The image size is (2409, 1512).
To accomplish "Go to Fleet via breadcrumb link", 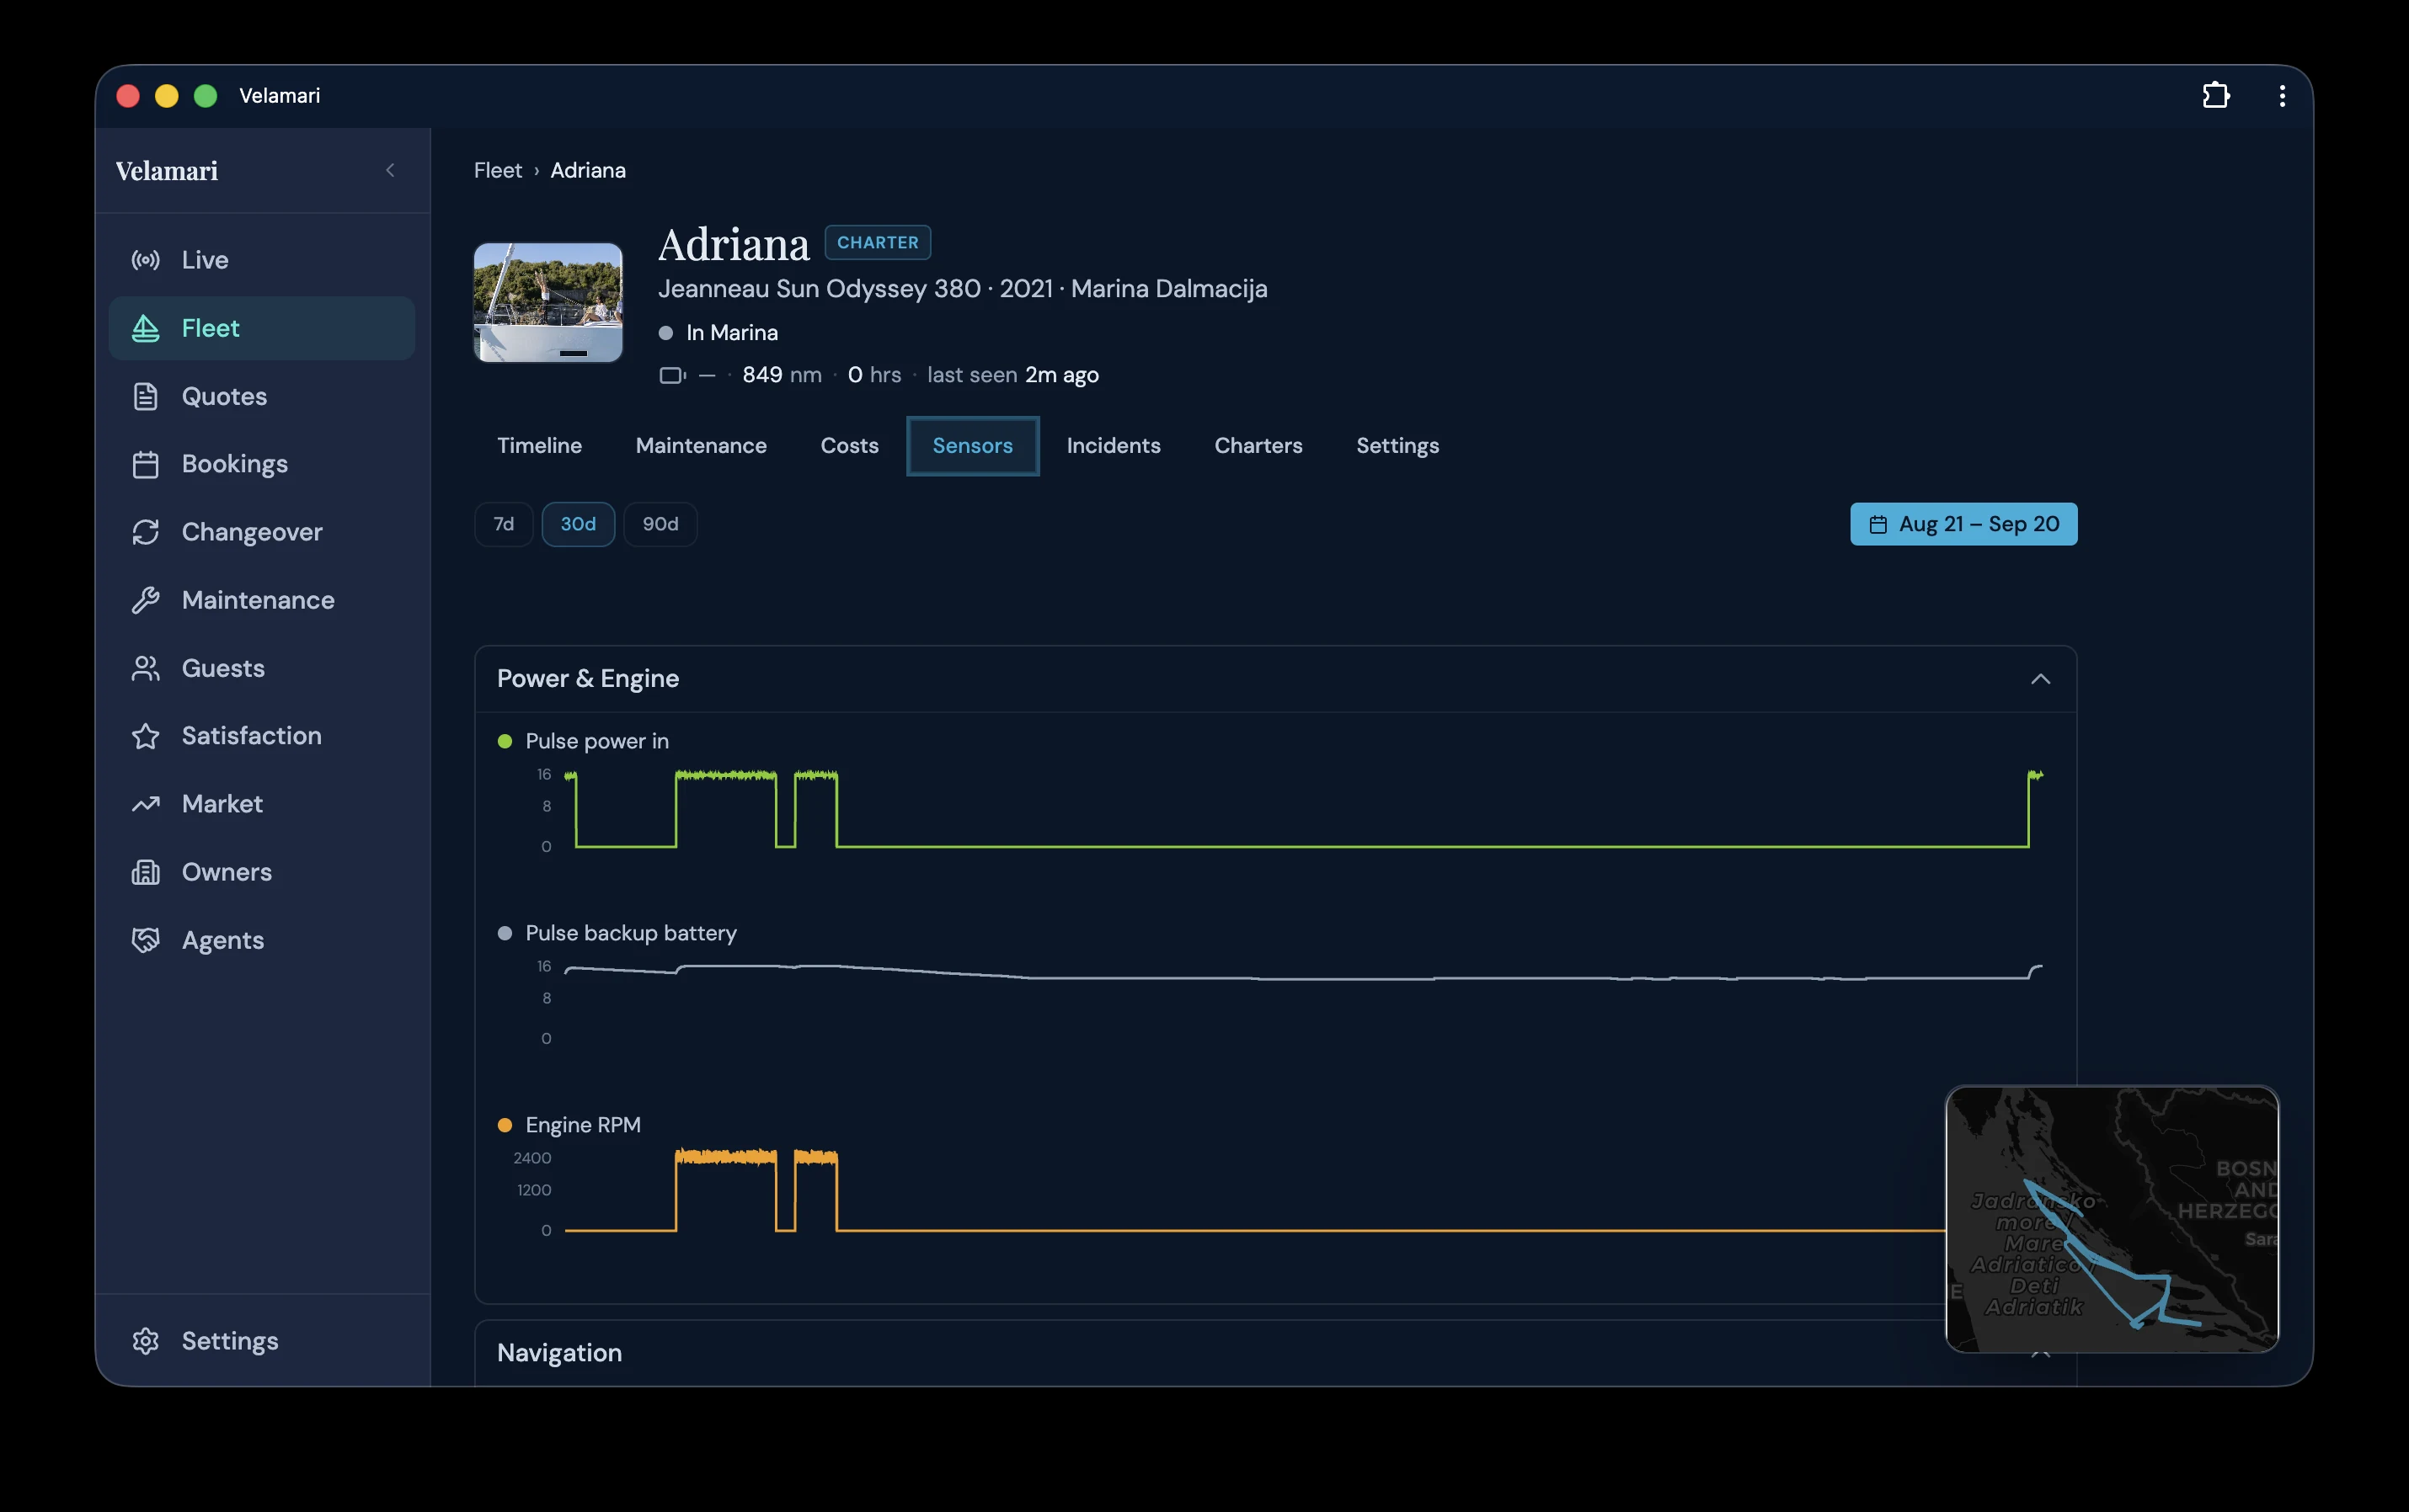I will [x=498, y=171].
